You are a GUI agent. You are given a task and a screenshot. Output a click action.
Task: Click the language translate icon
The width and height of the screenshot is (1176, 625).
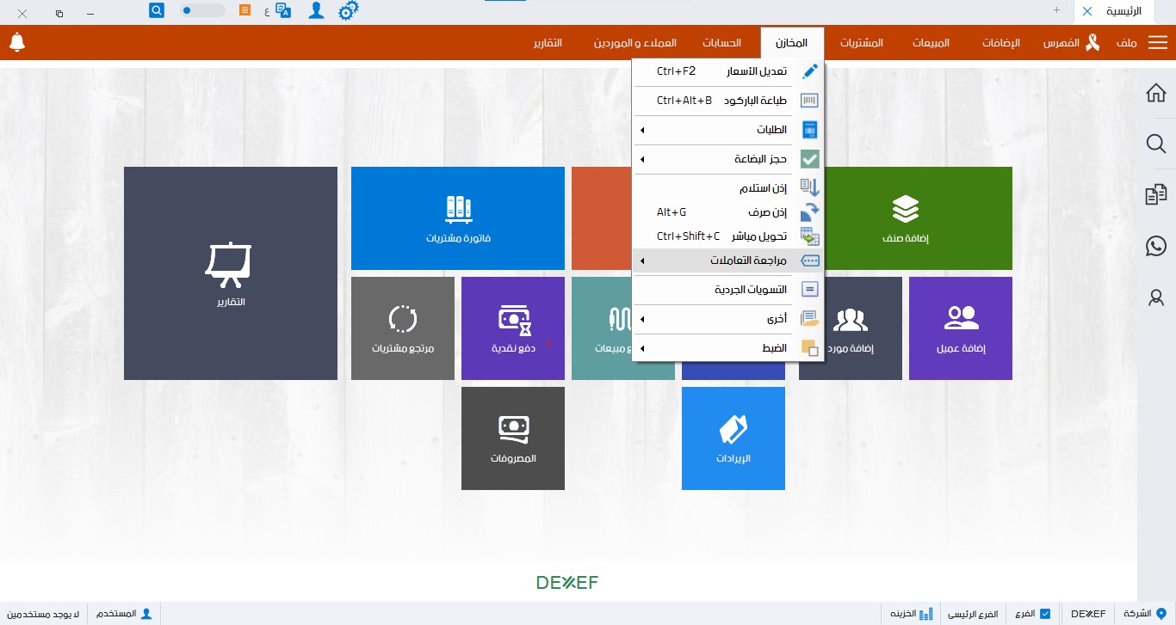282,11
